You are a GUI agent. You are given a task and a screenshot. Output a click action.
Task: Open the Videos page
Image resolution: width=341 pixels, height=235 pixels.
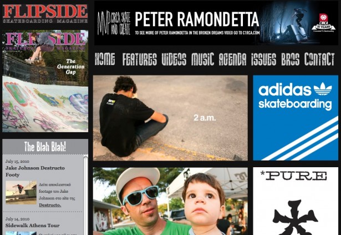coord(174,59)
